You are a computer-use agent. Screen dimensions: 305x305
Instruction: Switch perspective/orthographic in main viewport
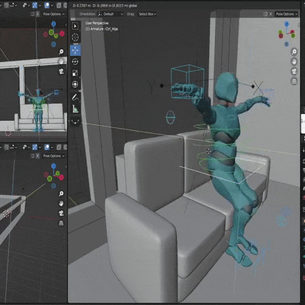(294, 81)
